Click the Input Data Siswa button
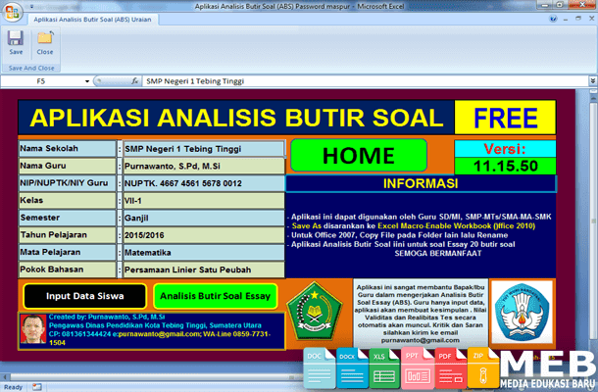This screenshot has height=392, width=598. (84, 296)
